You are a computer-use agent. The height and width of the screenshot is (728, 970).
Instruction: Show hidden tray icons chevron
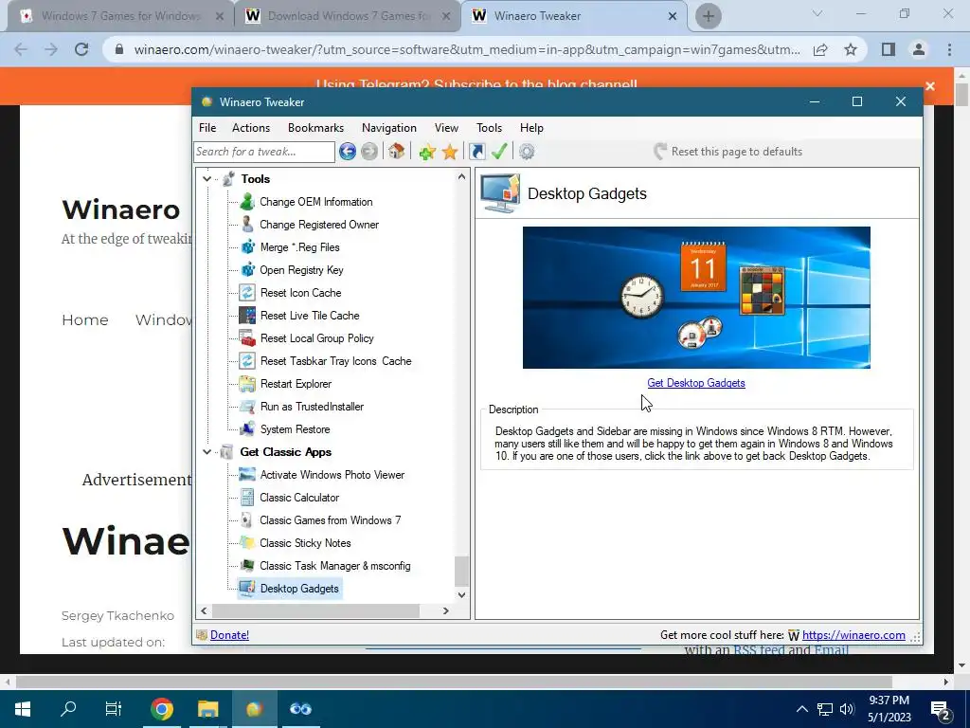coord(801,709)
